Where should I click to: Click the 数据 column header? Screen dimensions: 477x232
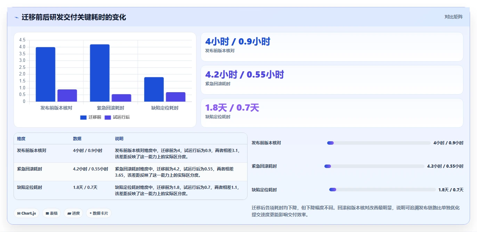pos(77,138)
